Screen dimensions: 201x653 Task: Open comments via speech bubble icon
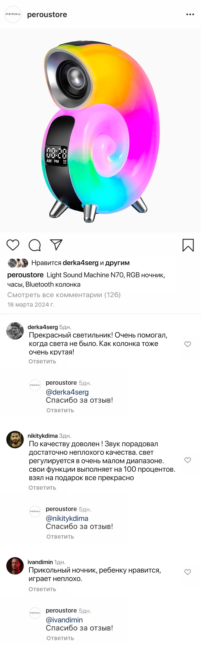tap(35, 245)
